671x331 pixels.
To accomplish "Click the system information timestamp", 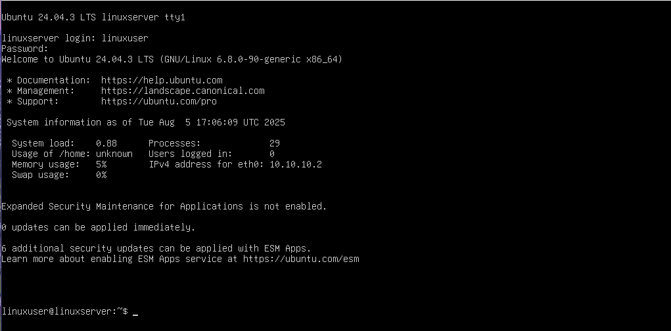I will (212, 122).
